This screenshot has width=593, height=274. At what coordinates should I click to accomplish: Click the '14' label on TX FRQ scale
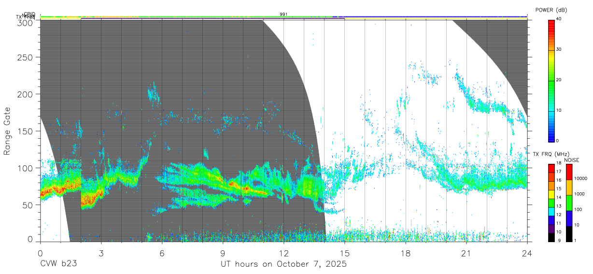point(559,197)
